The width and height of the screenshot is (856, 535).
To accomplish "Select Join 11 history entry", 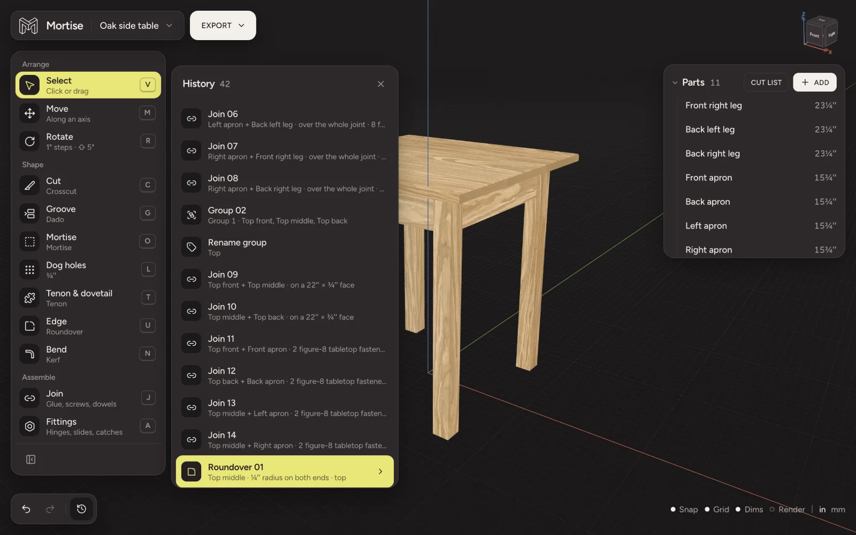I will (285, 343).
